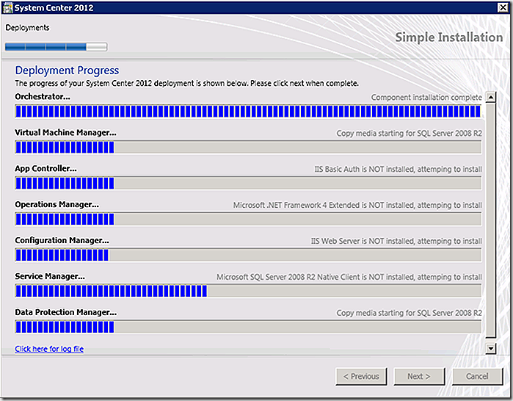Click the Service Manager progress bar
The height and width of the screenshot is (401, 513).
[248, 291]
